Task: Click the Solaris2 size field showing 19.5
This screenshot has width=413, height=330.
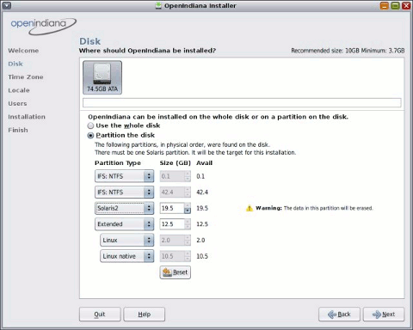Action: 172,208
